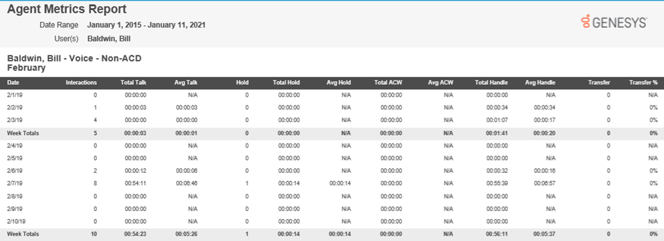Screen dimensions: 664x241
Task: Click Total Talk value 00:00:12 for 2/6/19
Action: tap(135, 171)
